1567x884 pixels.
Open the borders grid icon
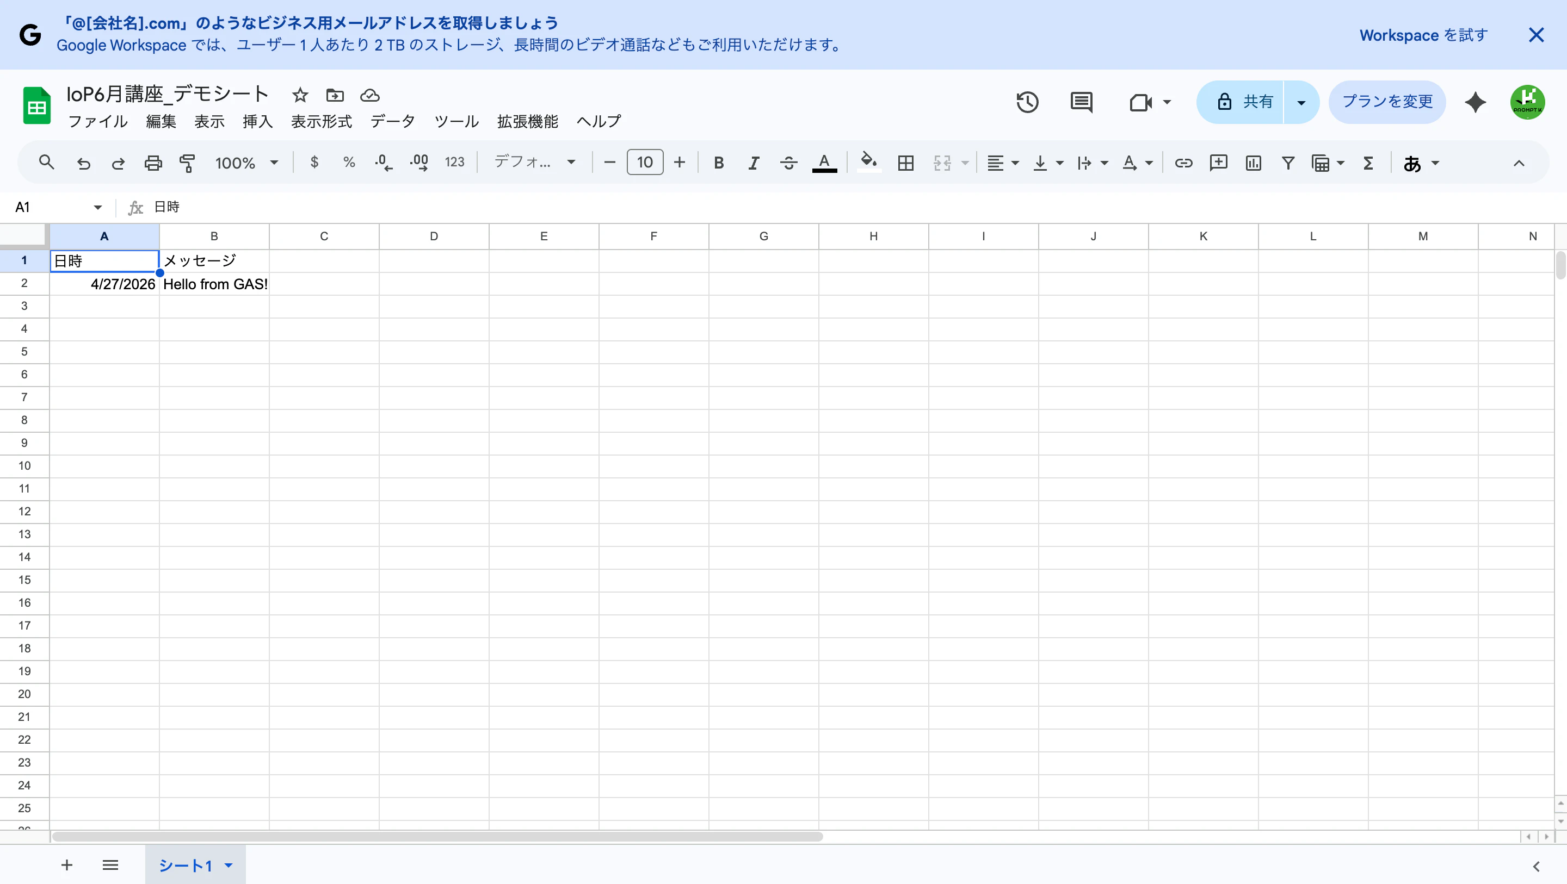(906, 163)
